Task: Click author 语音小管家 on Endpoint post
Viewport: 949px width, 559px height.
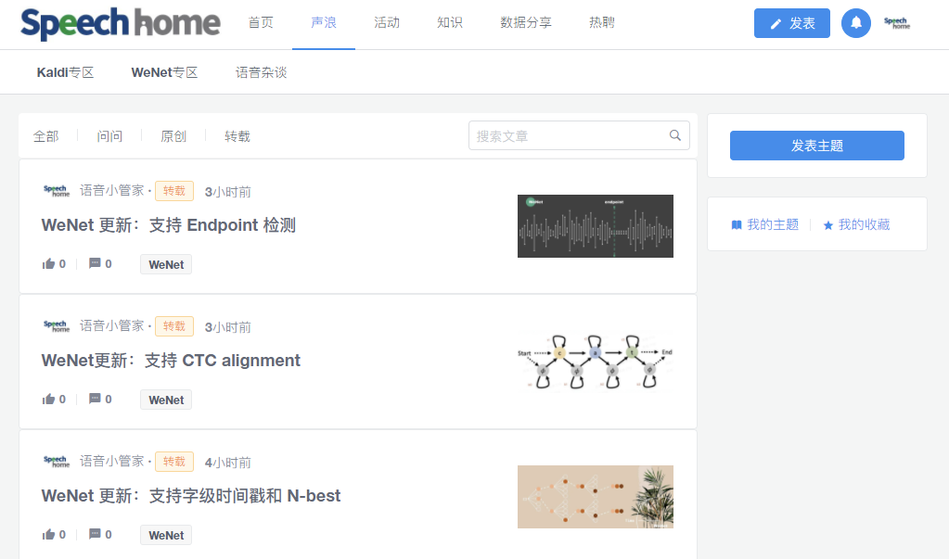Action: click(x=112, y=191)
